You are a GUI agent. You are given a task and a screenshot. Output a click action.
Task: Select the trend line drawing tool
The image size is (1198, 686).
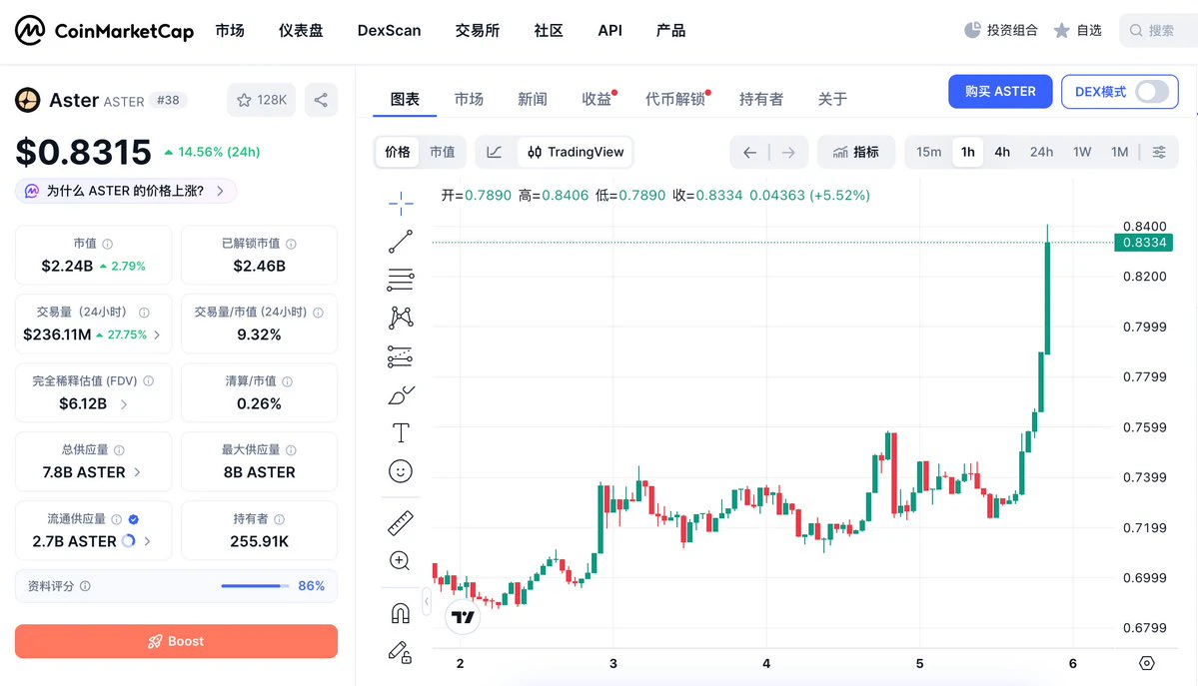pyautogui.click(x=401, y=242)
